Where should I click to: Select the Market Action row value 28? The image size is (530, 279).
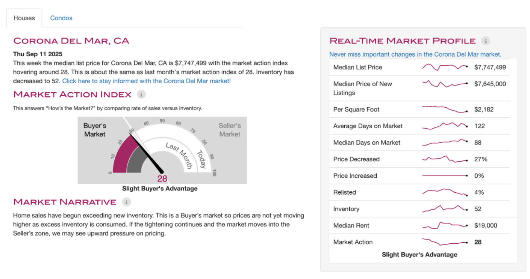[478, 242]
